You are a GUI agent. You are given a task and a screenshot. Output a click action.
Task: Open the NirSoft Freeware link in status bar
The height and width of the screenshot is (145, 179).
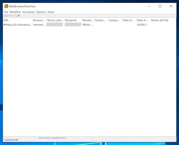(53, 138)
